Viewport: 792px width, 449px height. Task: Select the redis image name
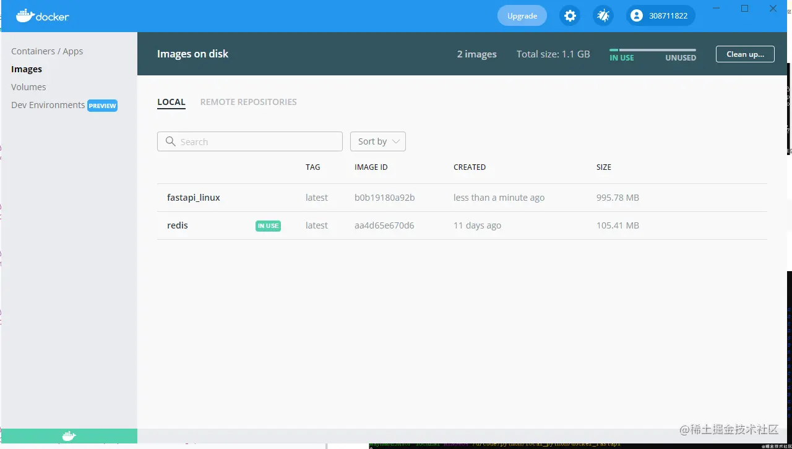point(178,225)
